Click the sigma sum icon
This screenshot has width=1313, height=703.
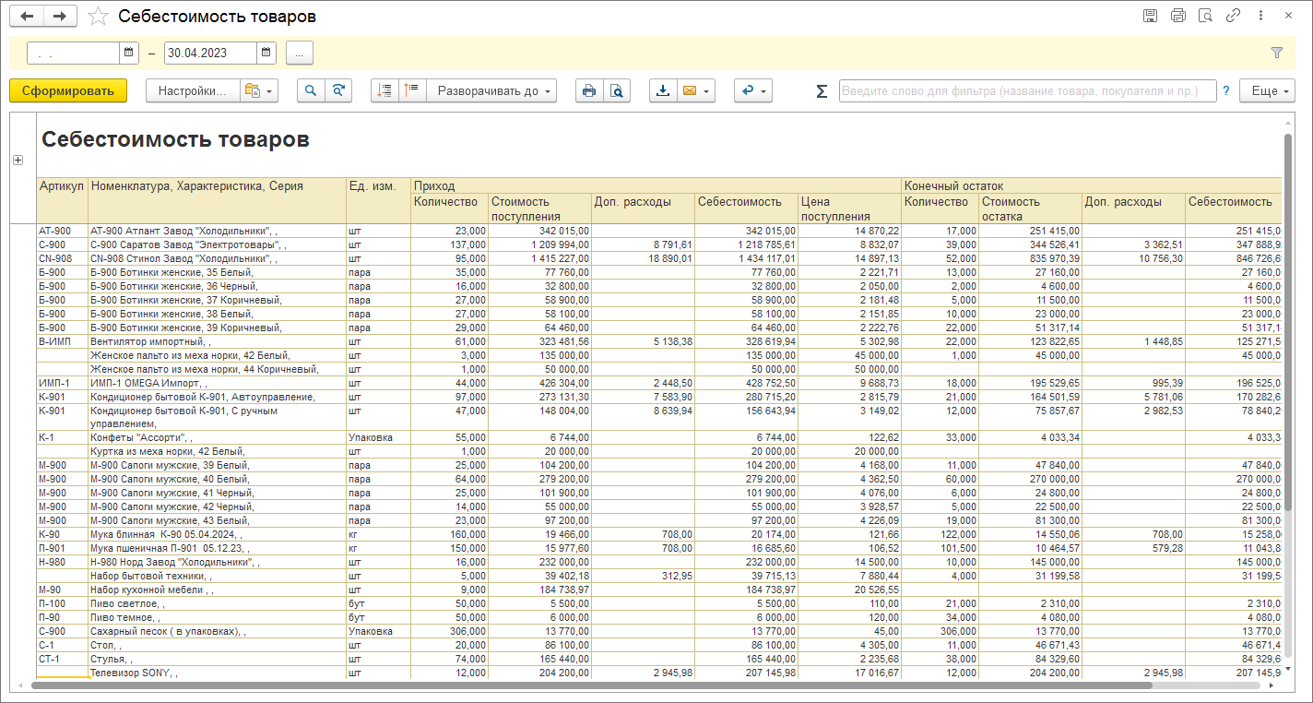822,90
